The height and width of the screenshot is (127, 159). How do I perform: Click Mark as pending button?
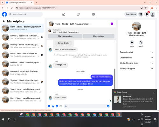(65, 36)
